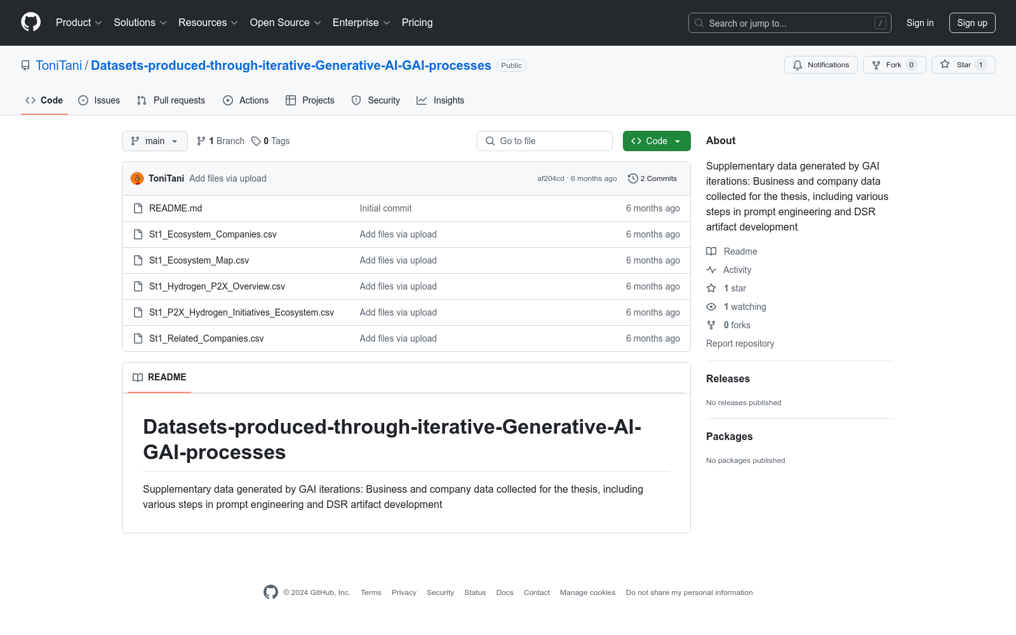Click the GitHub logo in the footer
This screenshot has height=635, width=1016.
pos(271,592)
